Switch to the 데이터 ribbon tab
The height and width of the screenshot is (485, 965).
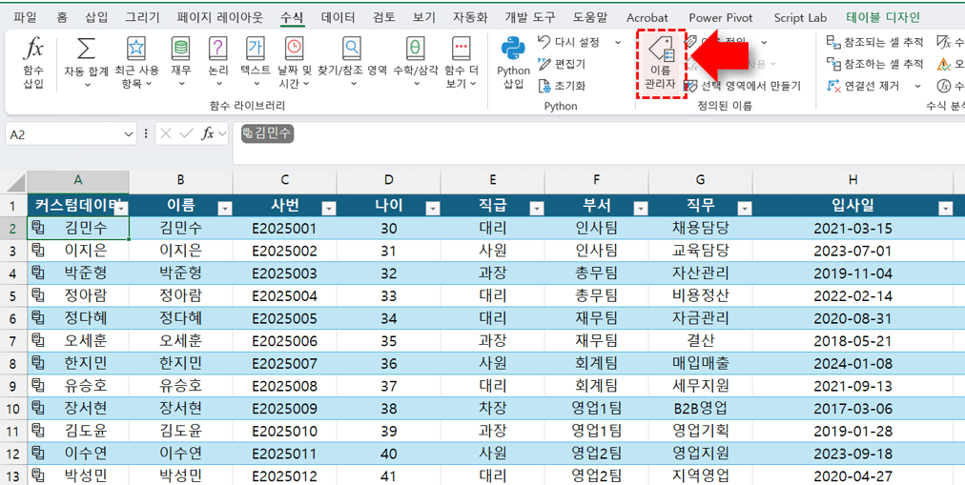point(338,17)
